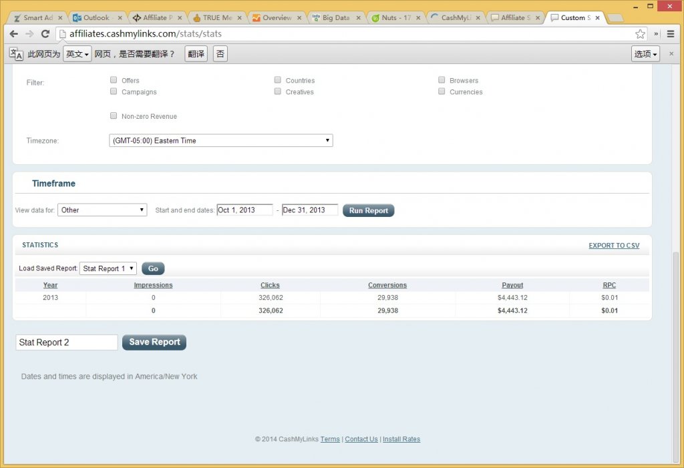This screenshot has width=684, height=468.
Task: Click the page icon in the address bar
Action: pos(62,33)
